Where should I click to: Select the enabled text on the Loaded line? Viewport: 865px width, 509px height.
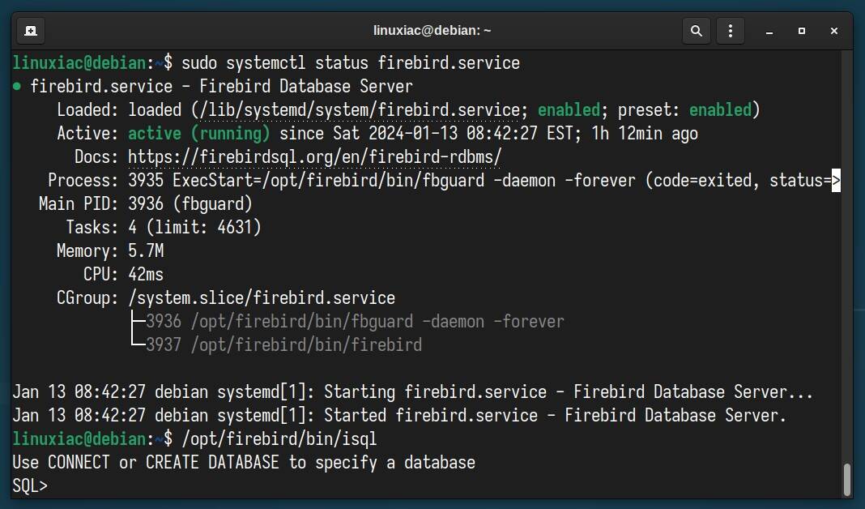568,109
